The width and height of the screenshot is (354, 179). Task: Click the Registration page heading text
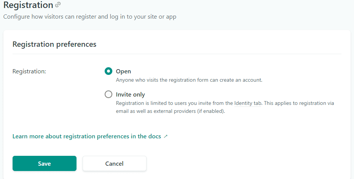[28, 5]
